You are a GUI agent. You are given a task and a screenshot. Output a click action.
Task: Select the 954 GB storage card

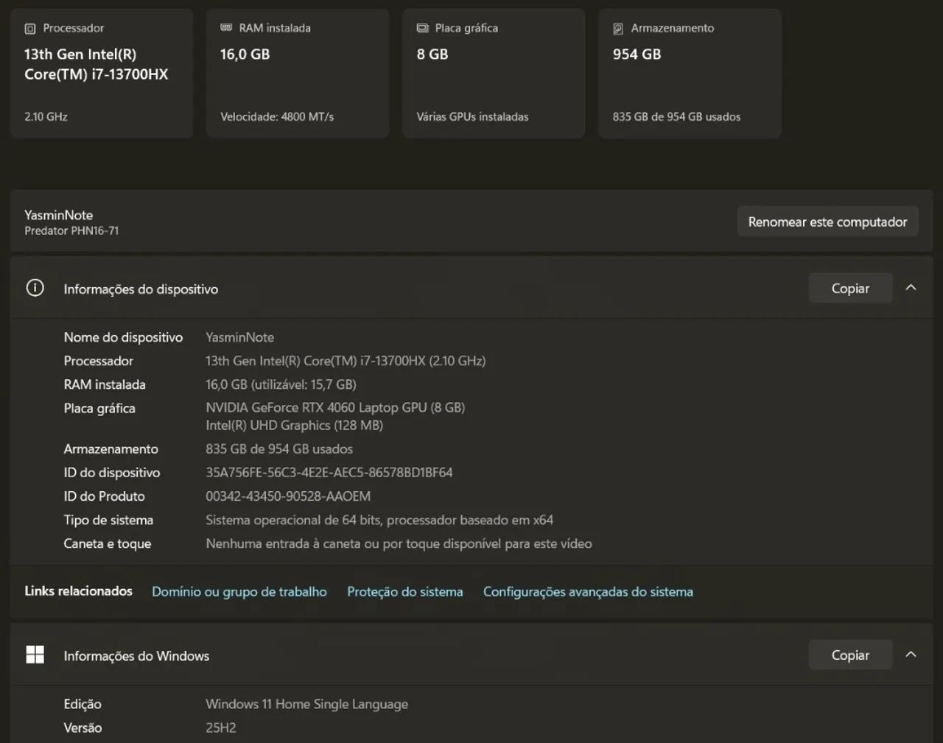[x=690, y=73]
